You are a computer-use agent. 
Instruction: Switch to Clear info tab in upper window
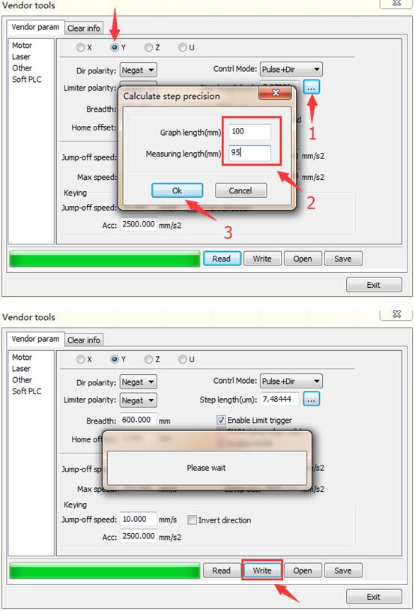point(84,28)
